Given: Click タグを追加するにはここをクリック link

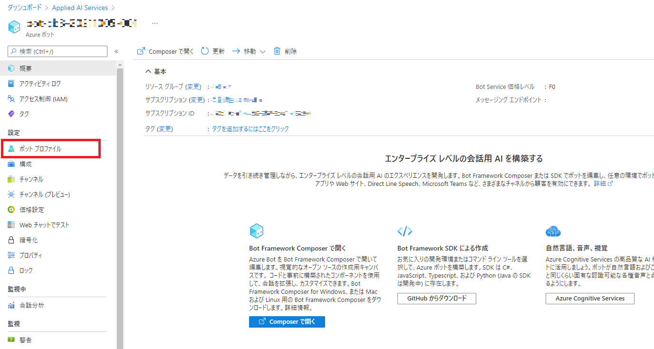Looking at the screenshot, I should pos(250,129).
